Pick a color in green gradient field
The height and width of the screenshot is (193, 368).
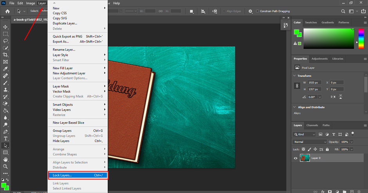tap(328, 39)
